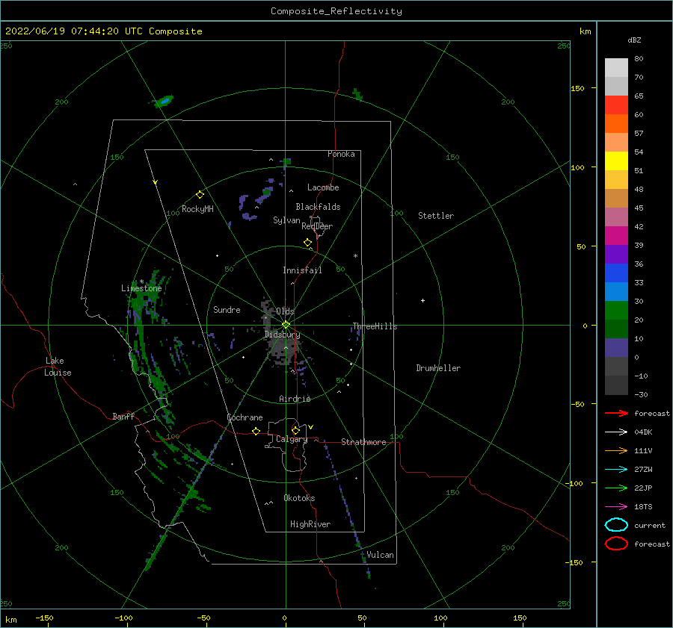This screenshot has width=673, height=628.
Task: Click the blue swatch between 36 and 33
Action: click(x=616, y=273)
